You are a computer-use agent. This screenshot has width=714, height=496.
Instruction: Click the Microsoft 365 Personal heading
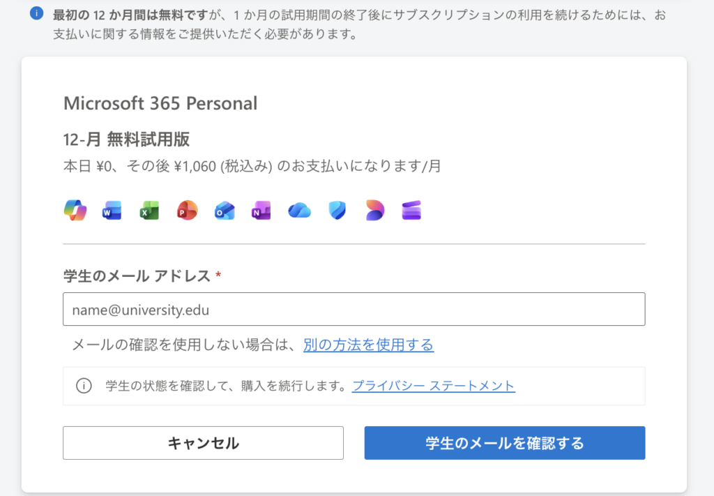160,104
